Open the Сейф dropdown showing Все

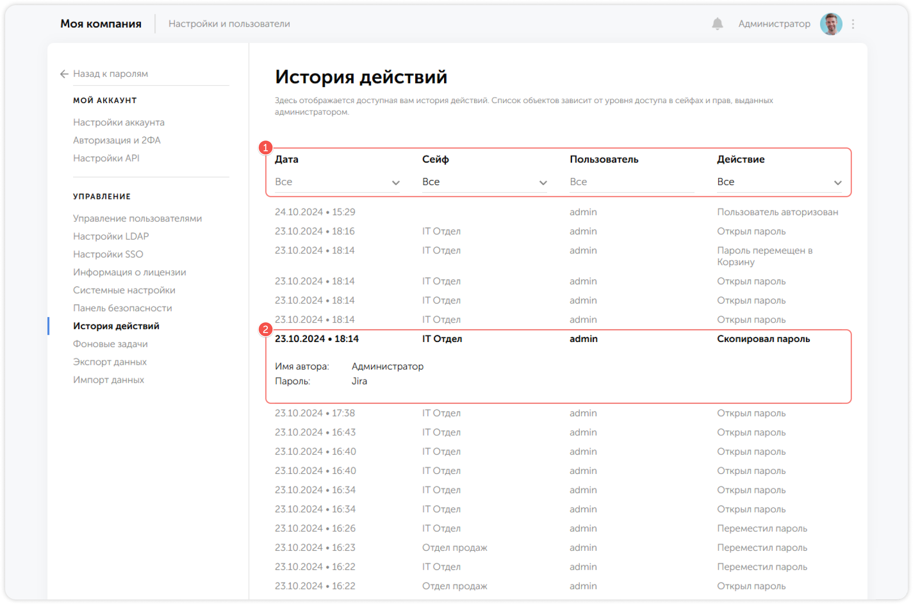[484, 182]
